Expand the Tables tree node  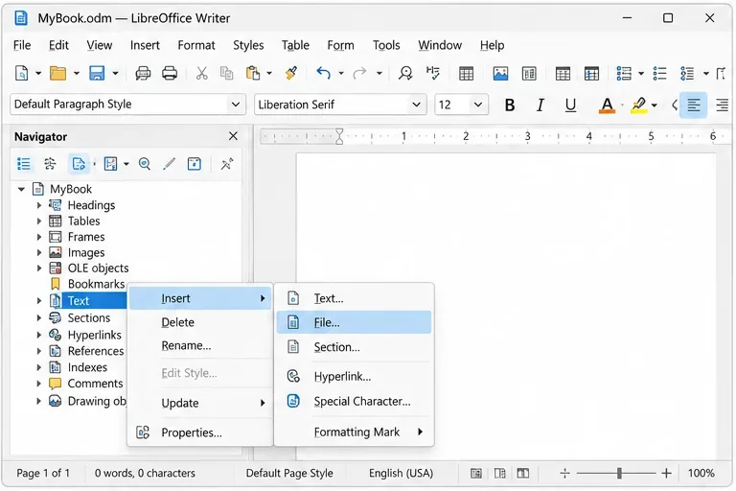[x=39, y=222]
